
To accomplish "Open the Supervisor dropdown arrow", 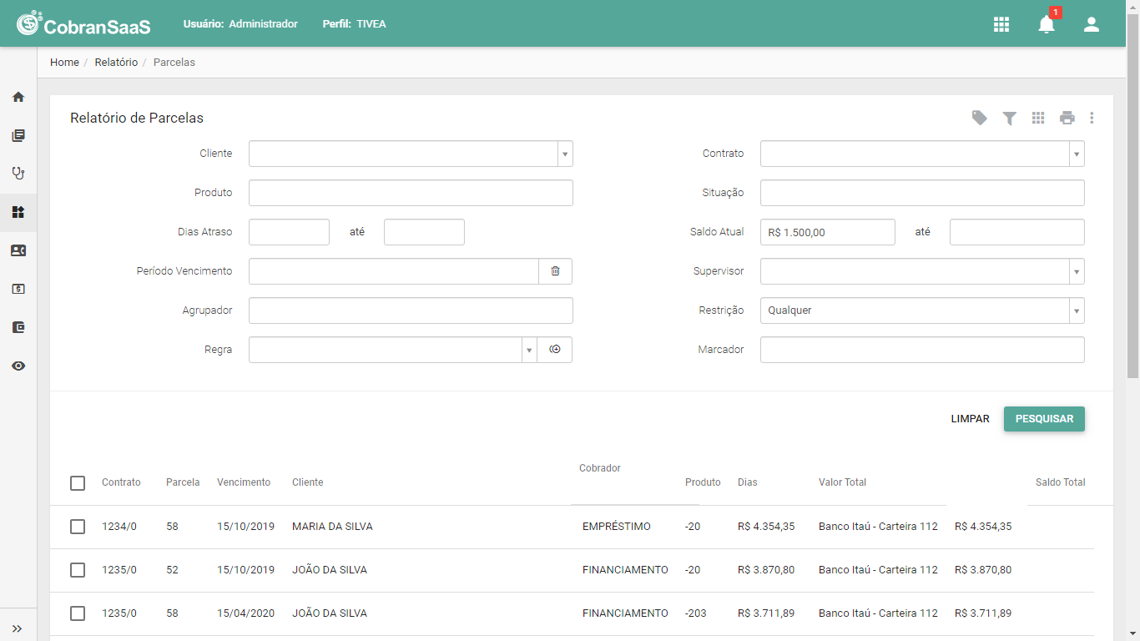I will [x=1077, y=271].
